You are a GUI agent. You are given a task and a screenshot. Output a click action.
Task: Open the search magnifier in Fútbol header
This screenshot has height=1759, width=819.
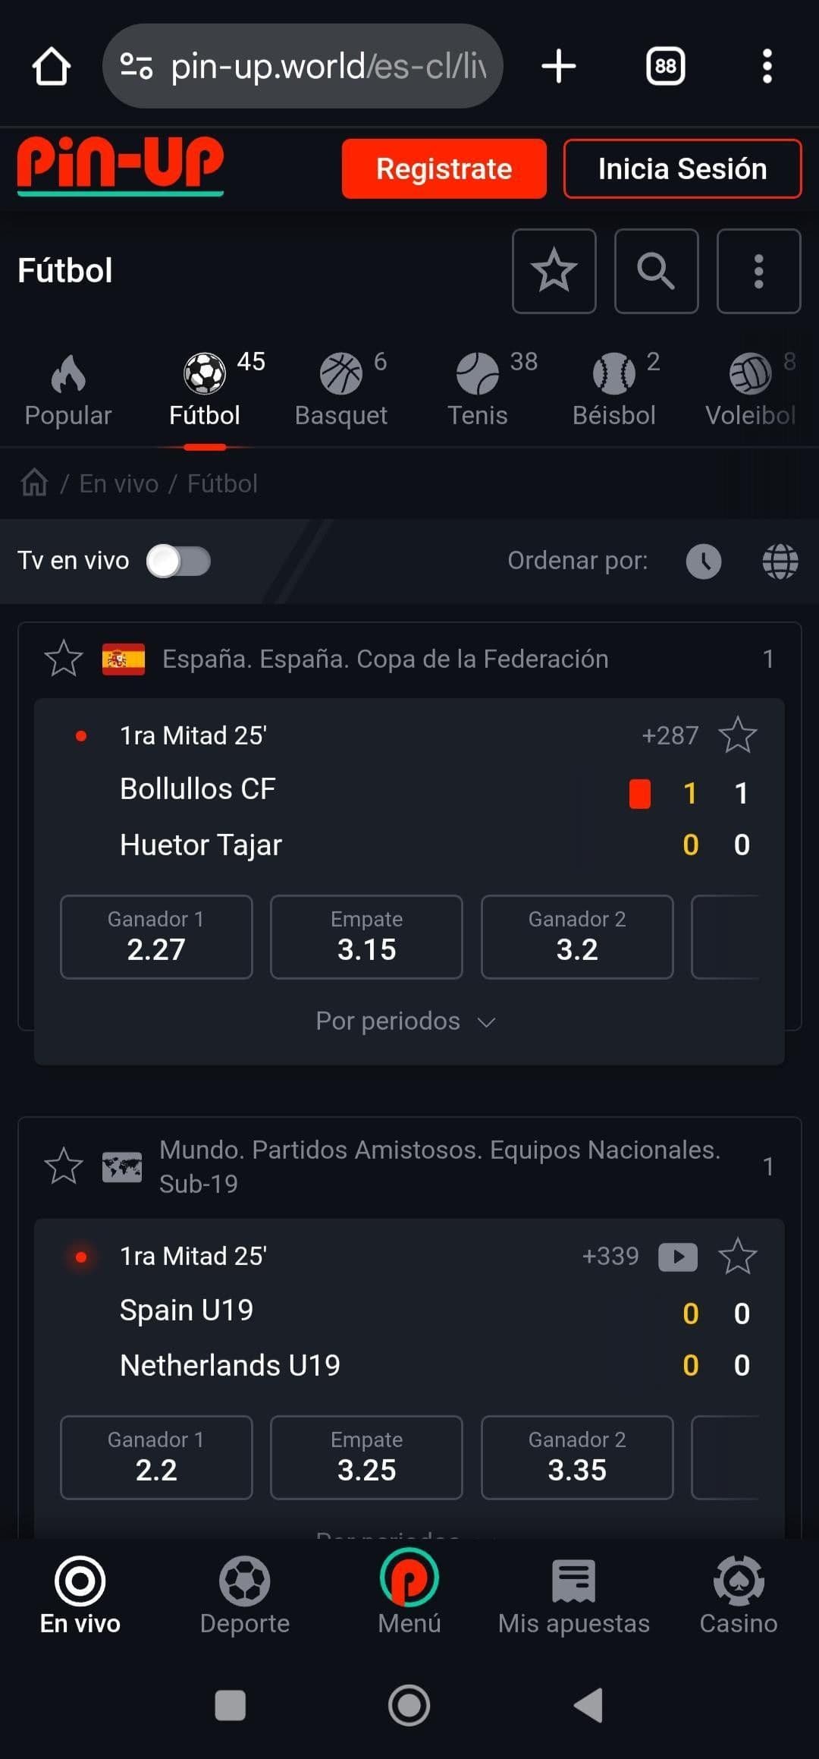(x=656, y=271)
